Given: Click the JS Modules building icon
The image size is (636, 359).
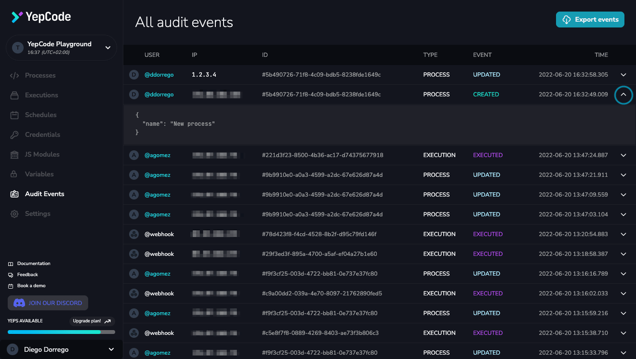Looking at the screenshot, I should (14, 155).
